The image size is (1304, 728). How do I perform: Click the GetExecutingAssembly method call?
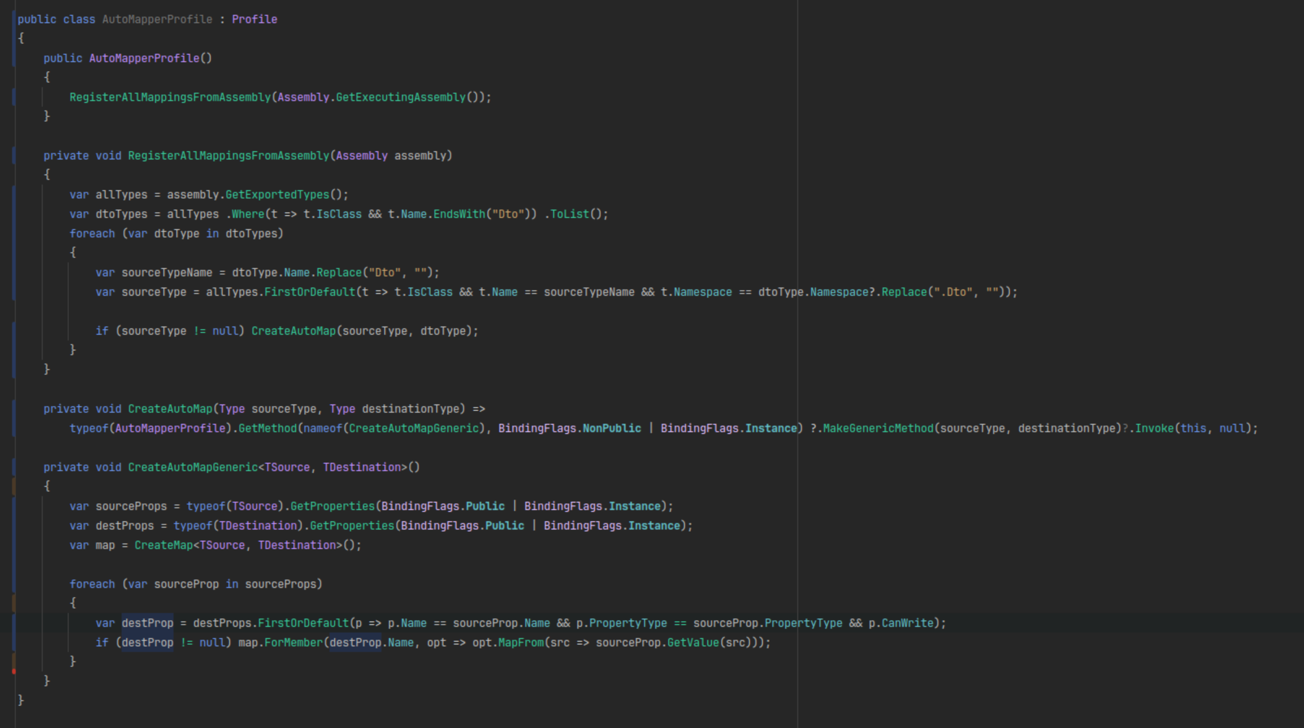pos(400,97)
